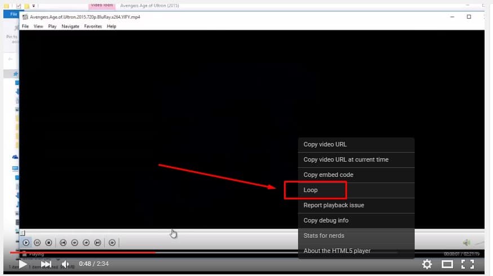Click media player skip-to-next icon
493x276 pixels.
(98, 243)
